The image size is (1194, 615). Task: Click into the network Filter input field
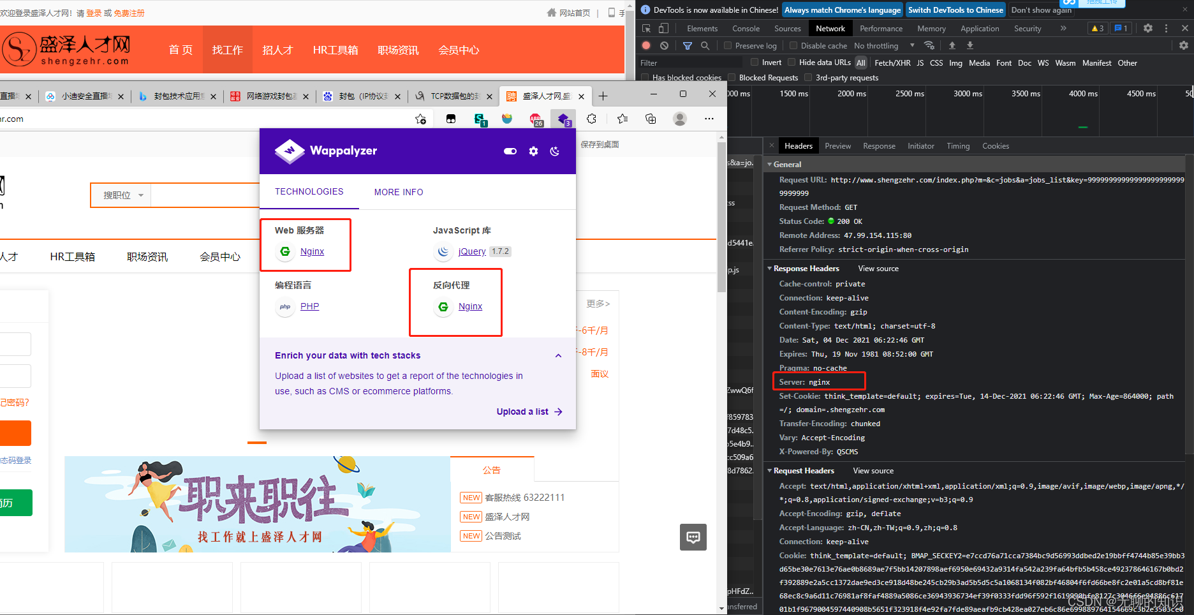pyautogui.click(x=691, y=63)
